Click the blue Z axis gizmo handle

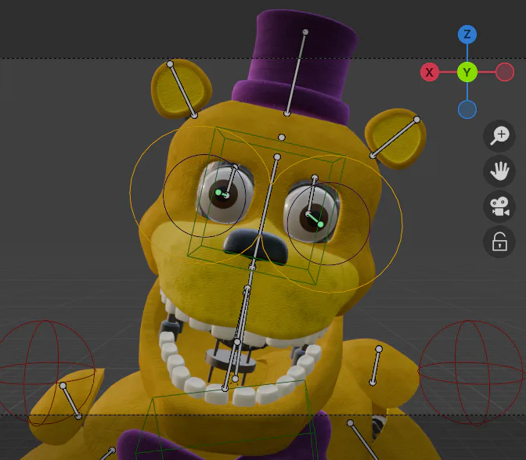pyautogui.click(x=467, y=34)
